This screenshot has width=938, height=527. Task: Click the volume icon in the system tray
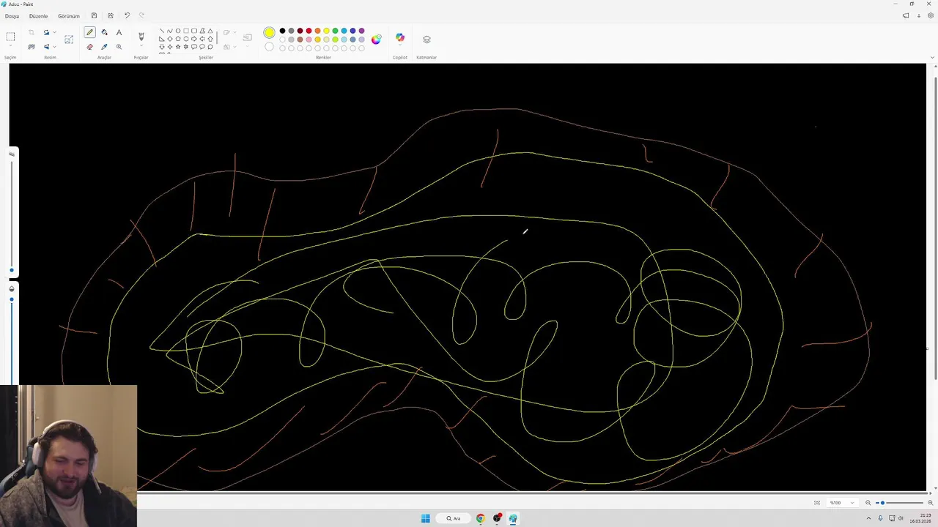pyautogui.click(x=900, y=518)
